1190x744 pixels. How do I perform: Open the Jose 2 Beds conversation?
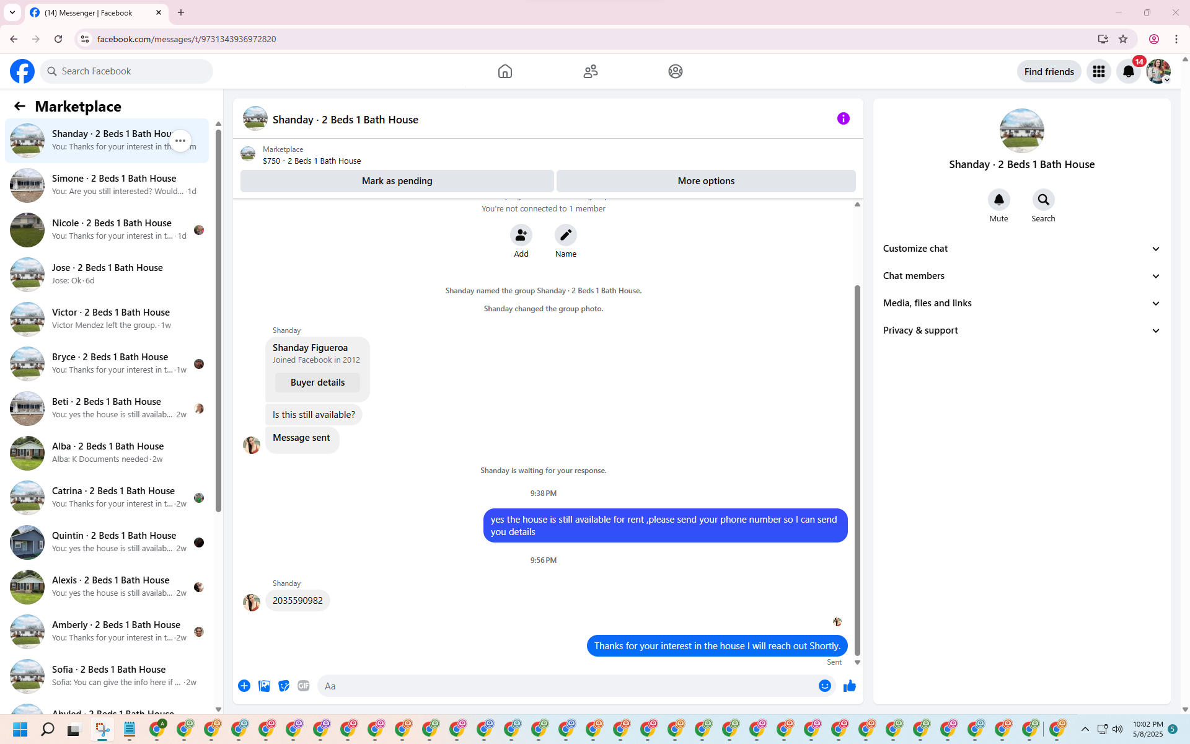[107, 275]
